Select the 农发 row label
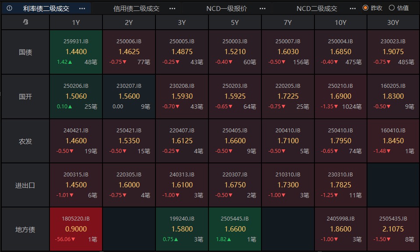Image resolution: width=420 pixels, height=252 pixels. tap(25, 141)
